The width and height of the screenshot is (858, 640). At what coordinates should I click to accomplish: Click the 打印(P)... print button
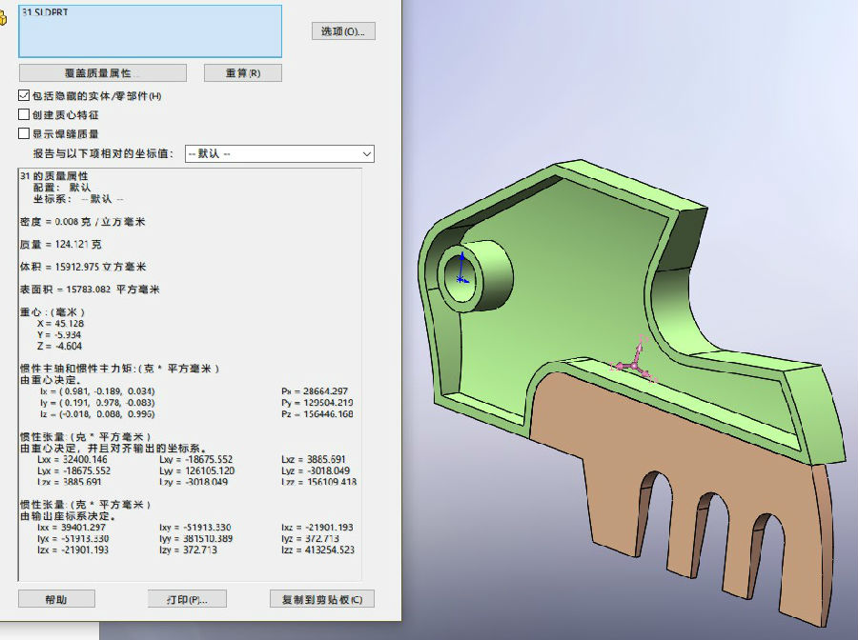[188, 599]
